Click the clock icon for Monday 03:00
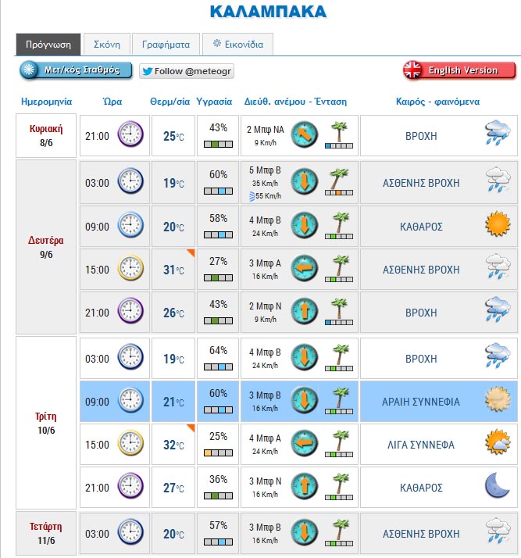 click(130, 183)
